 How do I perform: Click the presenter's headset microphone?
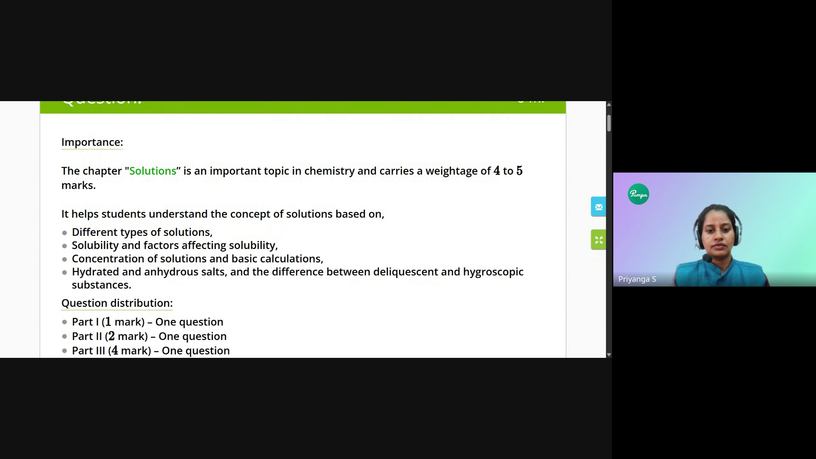coord(707,258)
